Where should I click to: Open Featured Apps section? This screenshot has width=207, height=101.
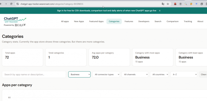coord(96,21)
